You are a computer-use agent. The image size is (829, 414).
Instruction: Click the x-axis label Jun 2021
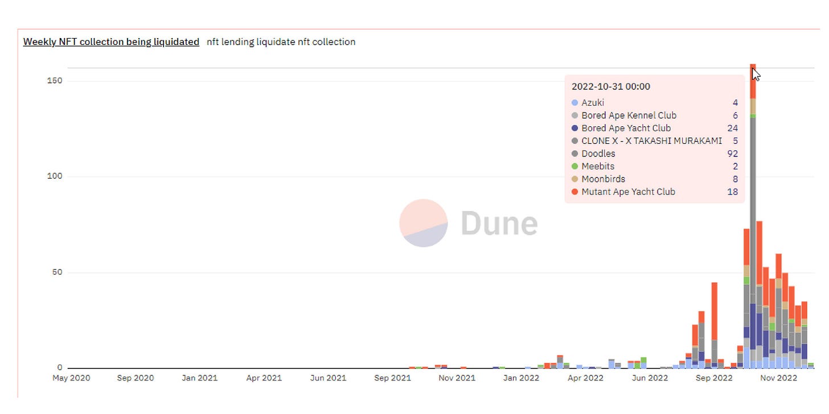[x=329, y=378]
